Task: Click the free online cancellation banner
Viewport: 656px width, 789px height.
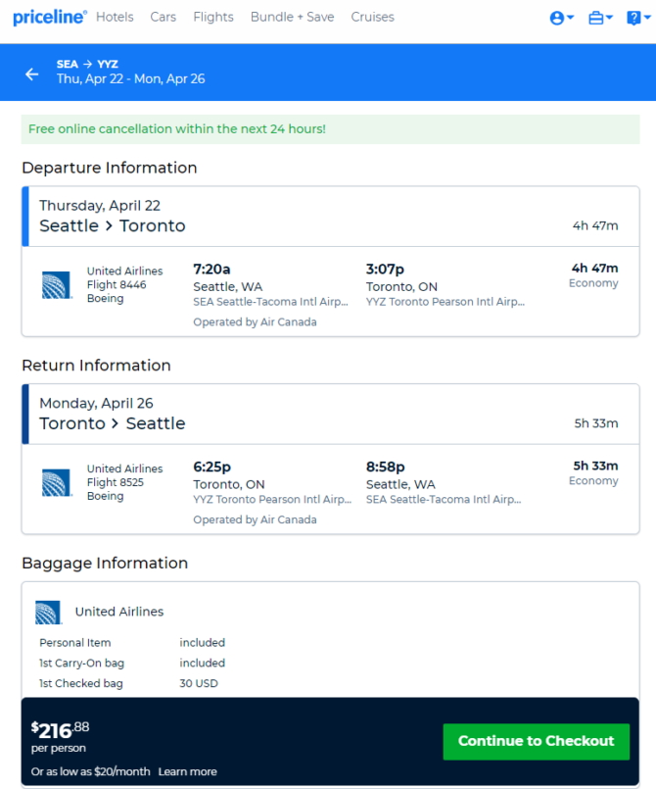Action: [330, 129]
